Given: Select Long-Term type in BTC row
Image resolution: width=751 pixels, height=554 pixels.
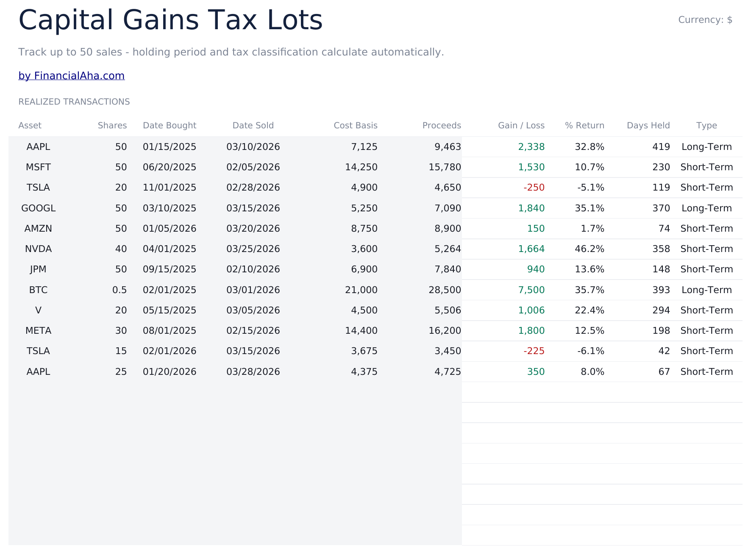Looking at the screenshot, I should [706, 290].
